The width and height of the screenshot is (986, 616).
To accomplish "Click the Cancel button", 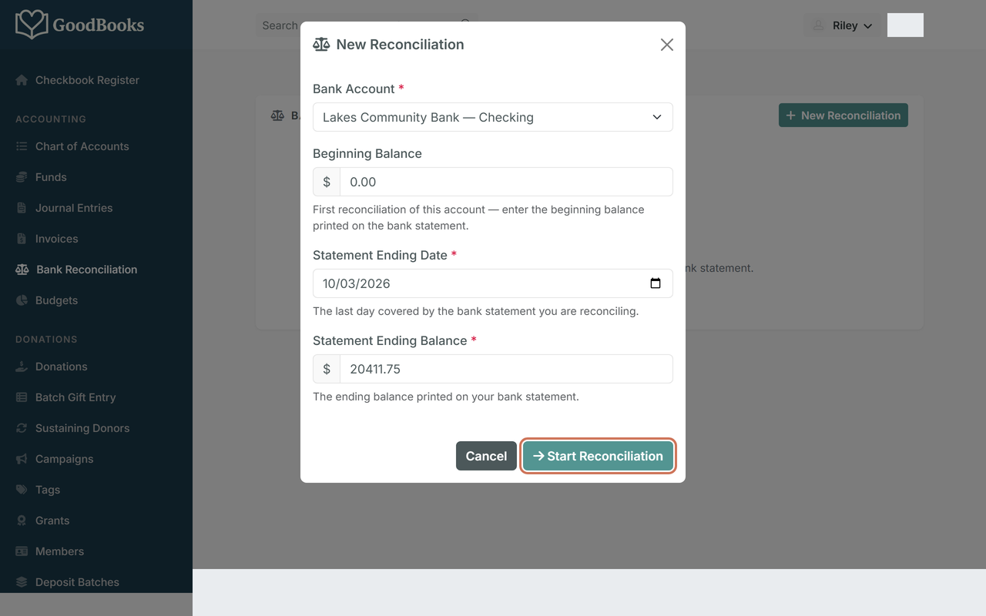I will 486,456.
